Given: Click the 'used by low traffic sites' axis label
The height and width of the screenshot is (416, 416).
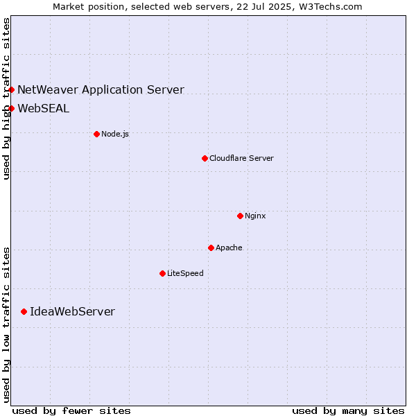Looking at the screenshot, I should [x=6, y=325].
